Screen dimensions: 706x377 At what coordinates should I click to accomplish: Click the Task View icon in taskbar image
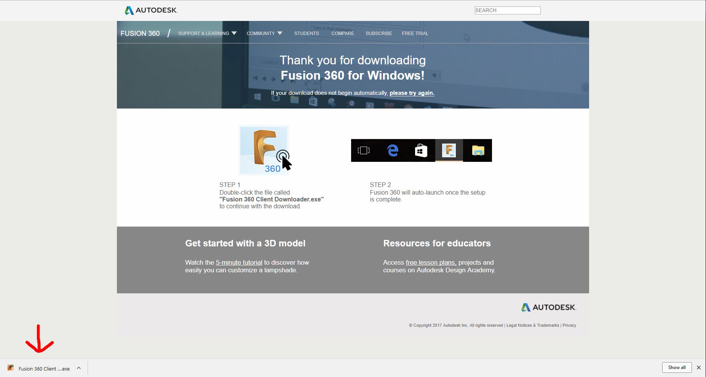tap(364, 150)
